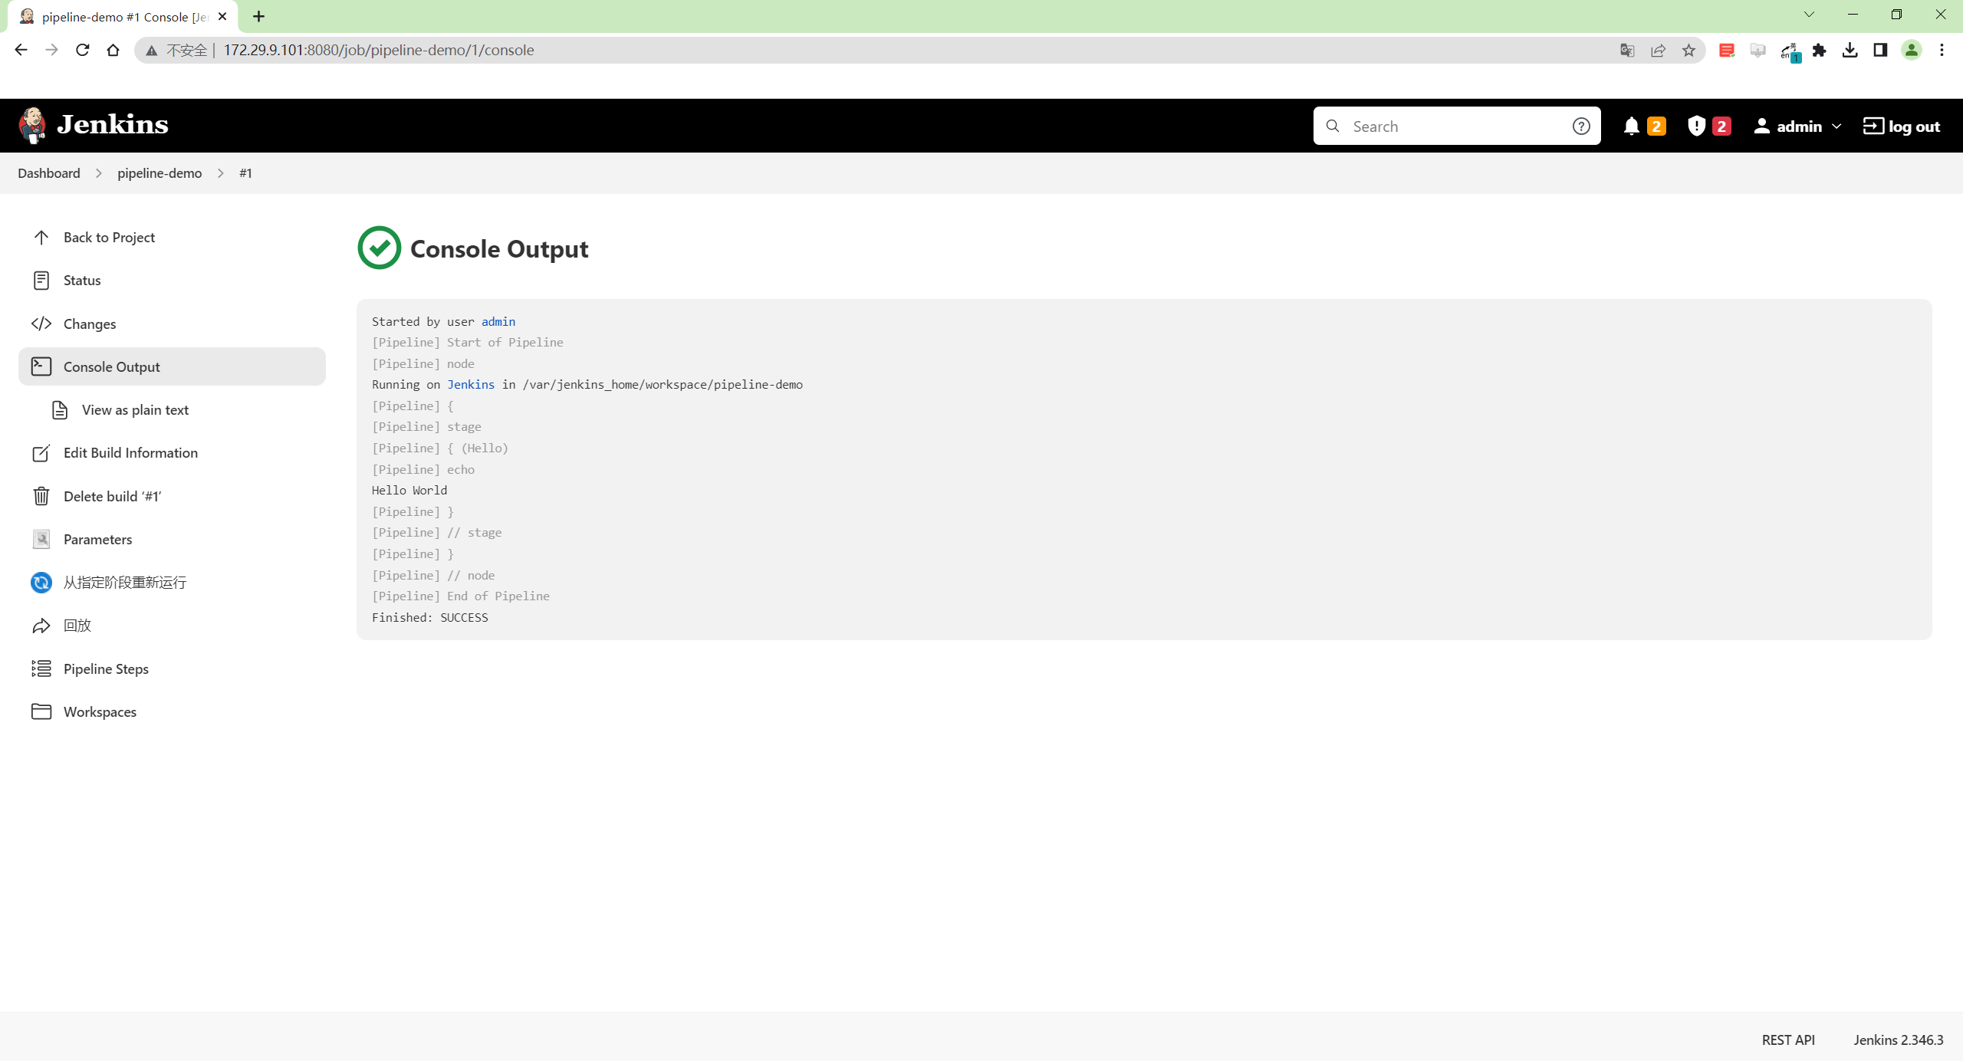The height and width of the screenshot is (1061, 1963).
Task: Expand the chevron after Dashboard breadcrumb
Action: [x=99, y=173]
